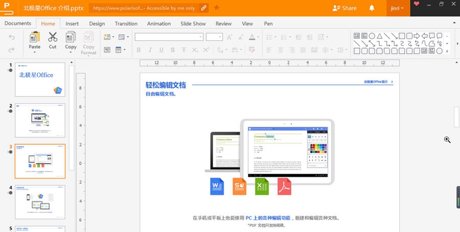
Task: Open the Paste dropdown arrow
Action: coord(35,52)
